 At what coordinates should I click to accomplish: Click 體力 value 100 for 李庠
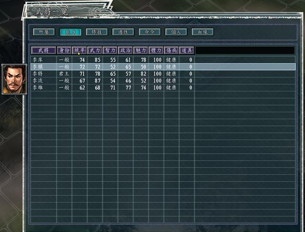click(x=157, y=60)
